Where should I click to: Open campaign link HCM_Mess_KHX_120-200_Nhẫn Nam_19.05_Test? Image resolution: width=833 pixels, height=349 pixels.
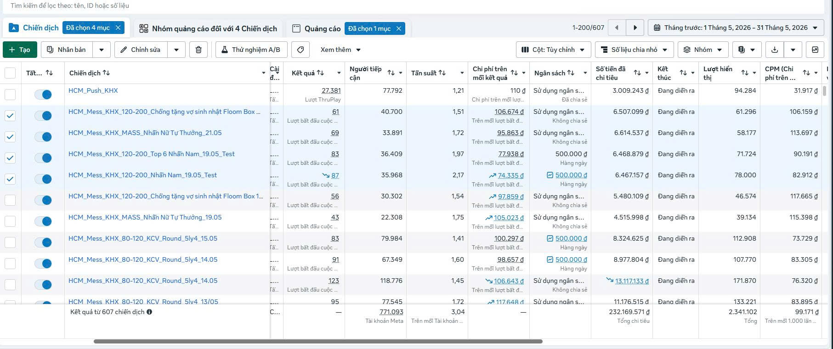click(x=142, y=175)
